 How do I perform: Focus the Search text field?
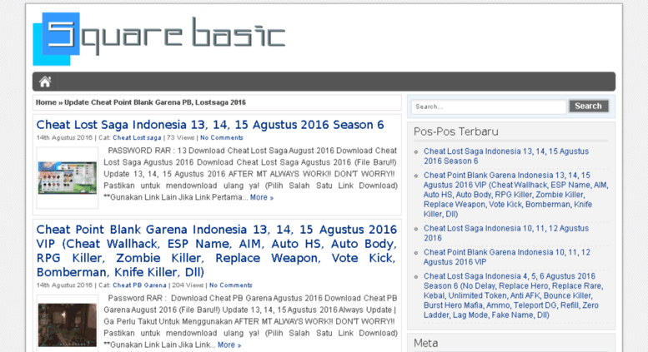(489, 107)
